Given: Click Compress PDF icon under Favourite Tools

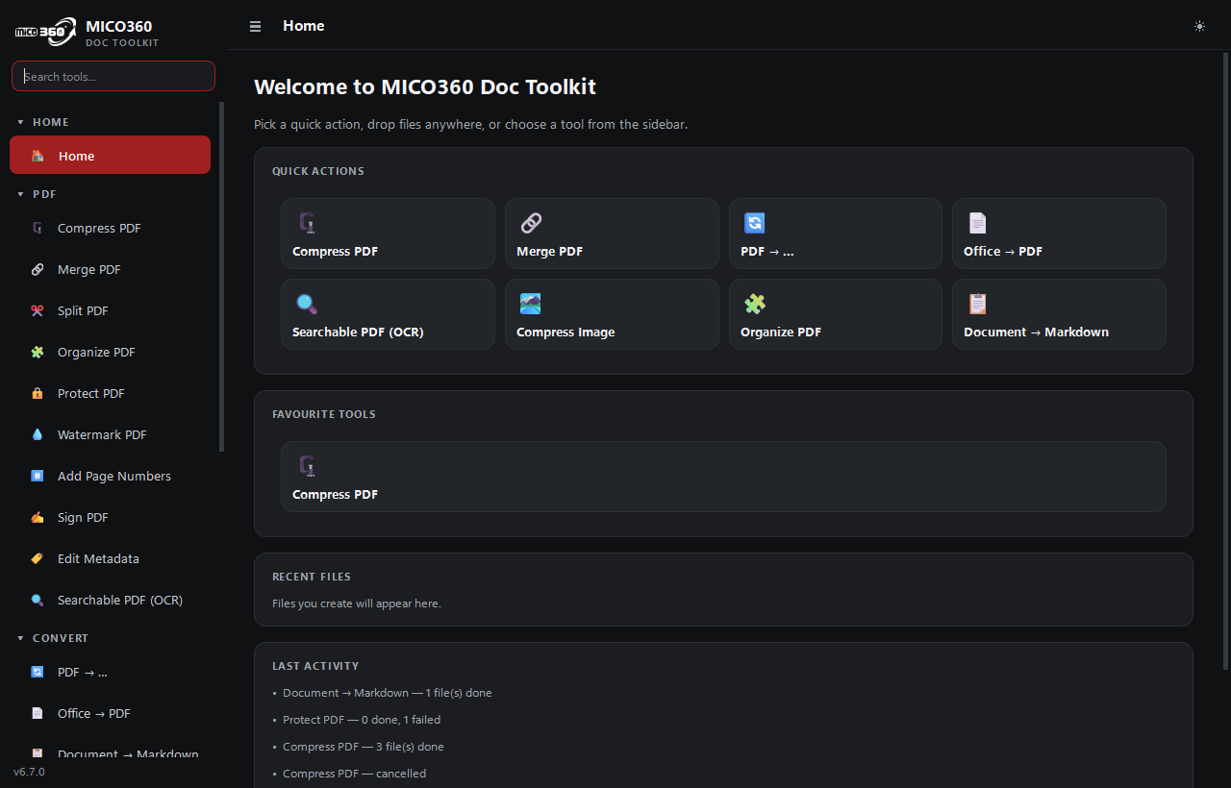Looking at the screenshot, I should 307,466.
